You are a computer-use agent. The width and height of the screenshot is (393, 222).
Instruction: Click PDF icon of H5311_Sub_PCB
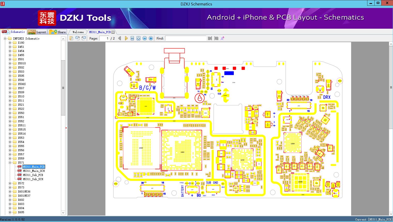(19, 175)
